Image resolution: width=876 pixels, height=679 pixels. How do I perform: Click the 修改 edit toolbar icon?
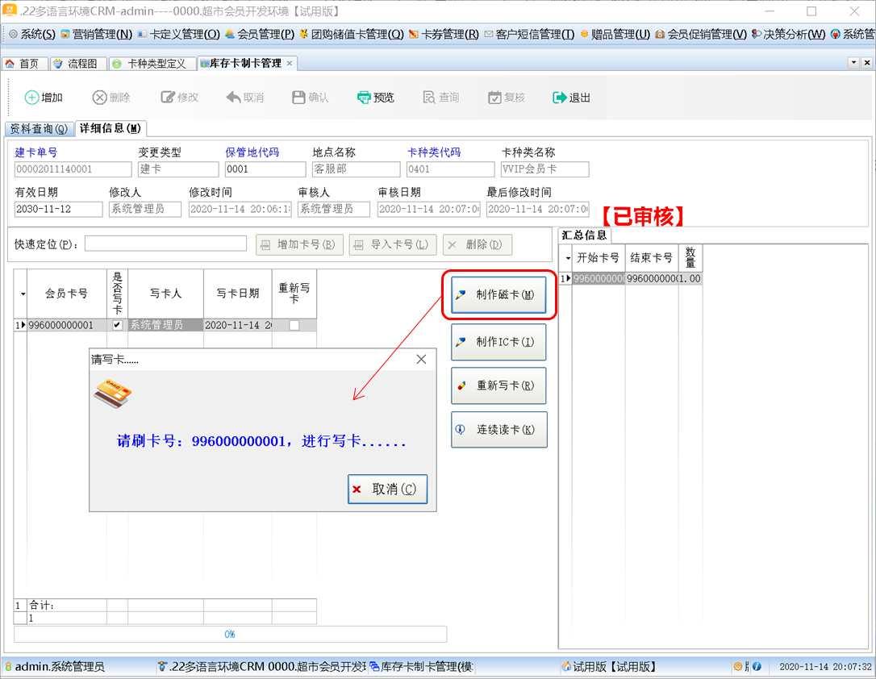click(168, 97)
